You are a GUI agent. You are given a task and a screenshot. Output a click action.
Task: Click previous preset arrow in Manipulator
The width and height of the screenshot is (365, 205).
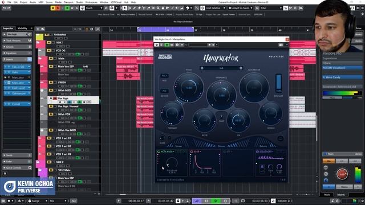point(202,68)
